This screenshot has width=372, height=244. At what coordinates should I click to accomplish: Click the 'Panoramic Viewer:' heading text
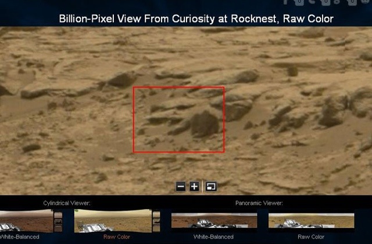tap(259, 203)
